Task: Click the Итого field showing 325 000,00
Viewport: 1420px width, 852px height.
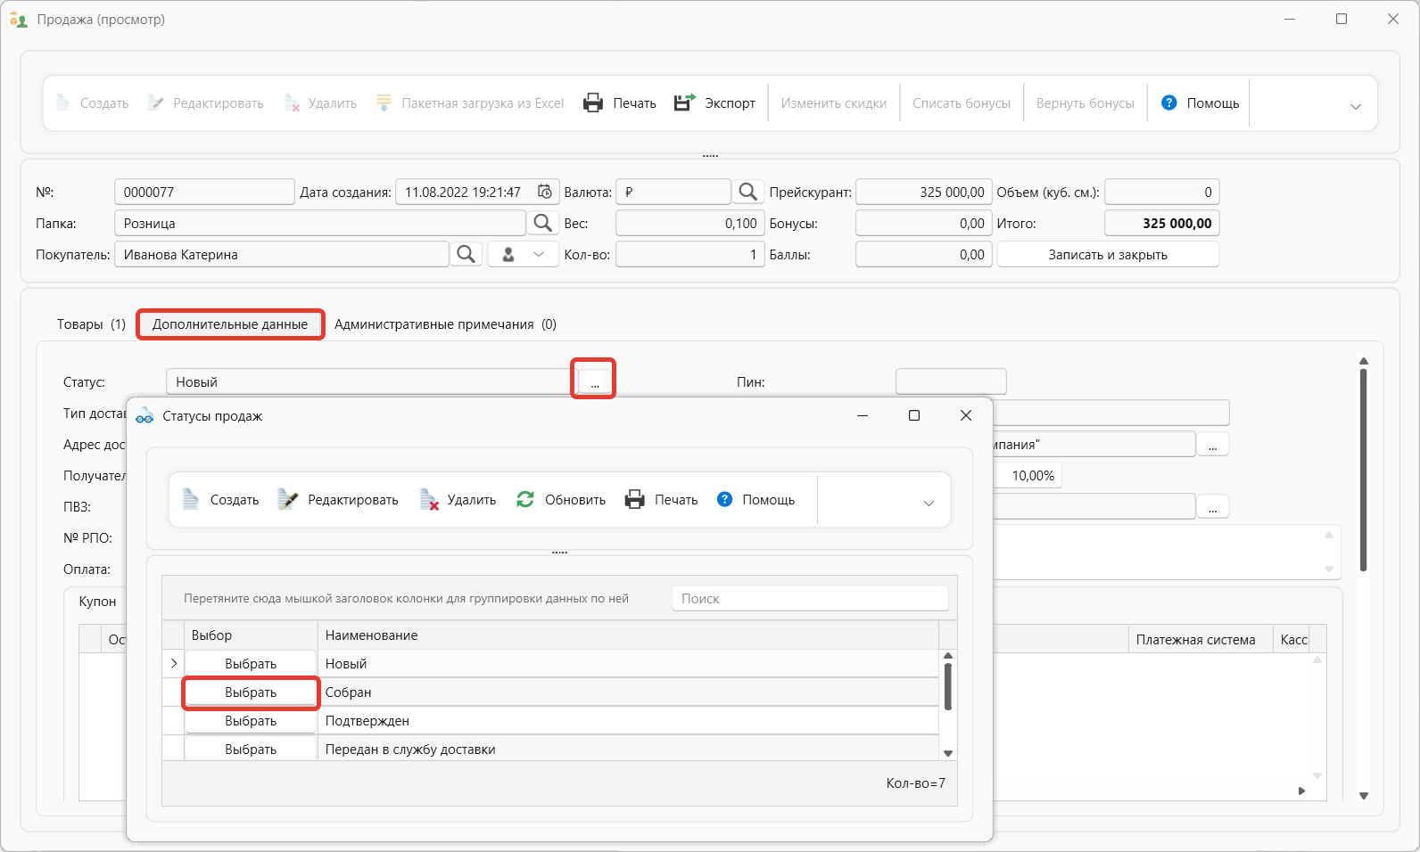Action: pyautogui.click(x=1161, y=223)
